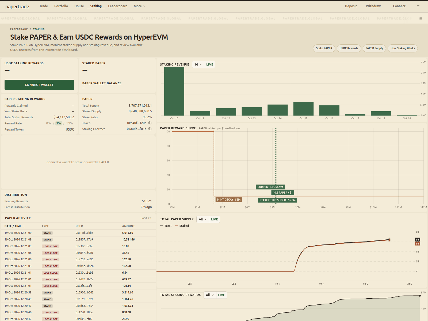The width and height of the screenshot is (428, 321).
Task: Click the Connect button in header
Action: point(399,6)
